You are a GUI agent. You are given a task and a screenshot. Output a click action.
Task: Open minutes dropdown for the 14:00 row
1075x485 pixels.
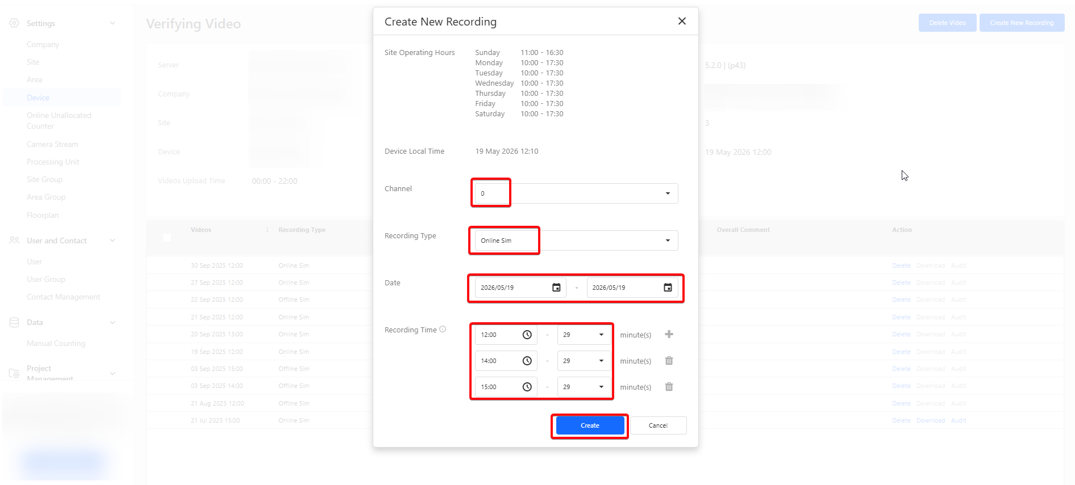coord(584,361)
